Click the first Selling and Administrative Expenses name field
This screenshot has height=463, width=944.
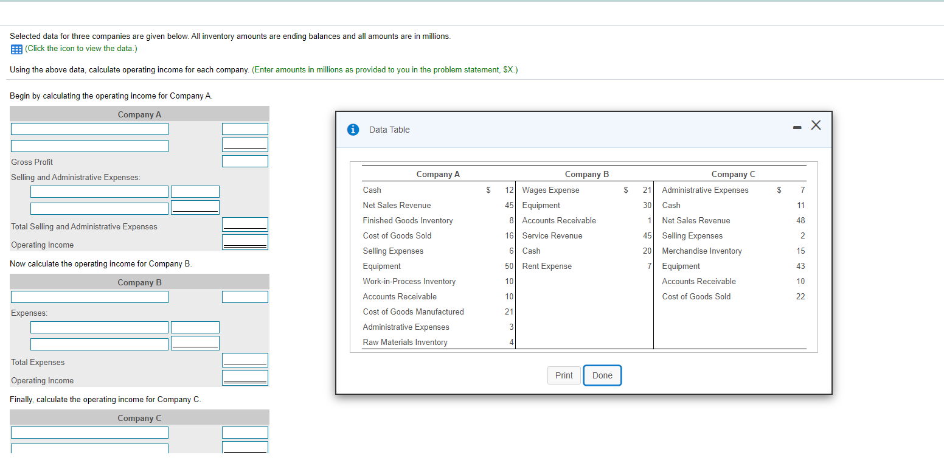[x=99, y=191]
